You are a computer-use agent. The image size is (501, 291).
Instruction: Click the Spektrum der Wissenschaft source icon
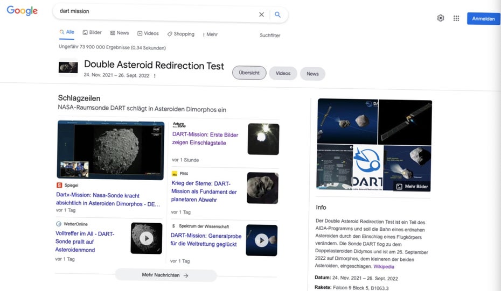(x=173, y=226)
